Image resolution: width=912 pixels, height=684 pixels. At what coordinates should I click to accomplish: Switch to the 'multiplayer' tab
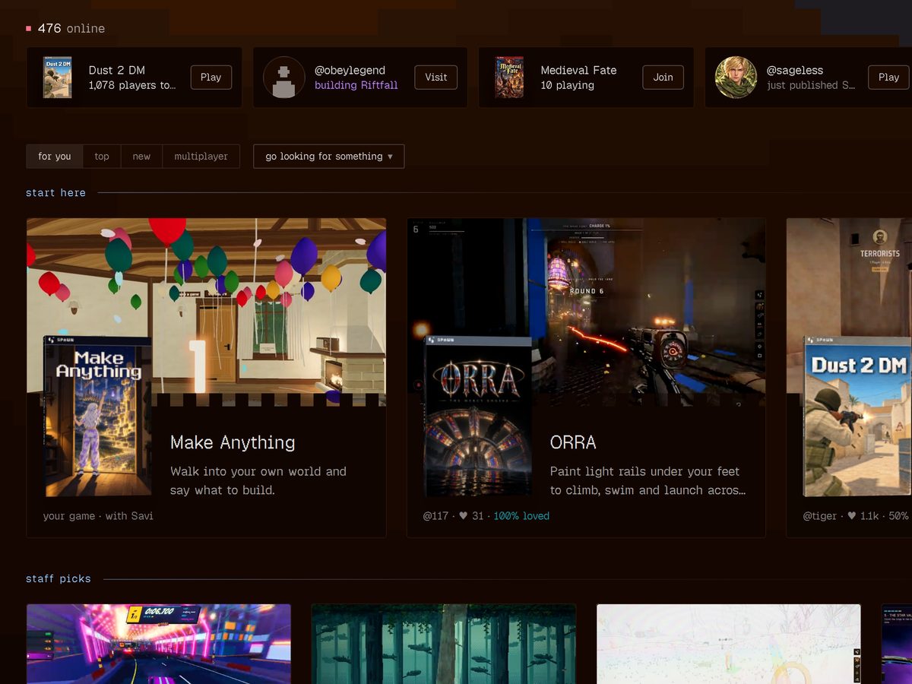(x=201, y=157)
